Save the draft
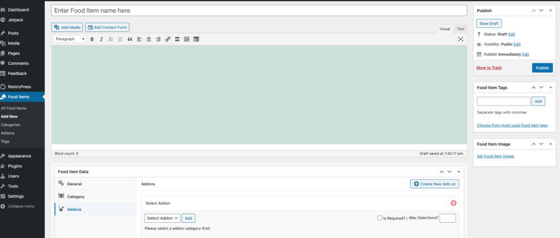The height and width of the screenshot is (238, 560). (x=489, y=23)
